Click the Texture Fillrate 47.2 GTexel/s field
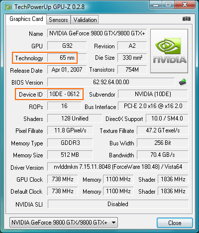The height and width of the screenshot is (233, 199). tap(163, 130)
